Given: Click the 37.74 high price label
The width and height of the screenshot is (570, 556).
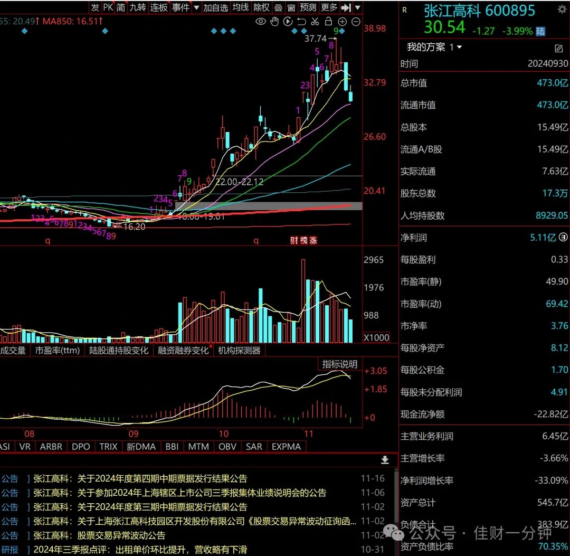Looking at the screenshot, I should point(316,38).
